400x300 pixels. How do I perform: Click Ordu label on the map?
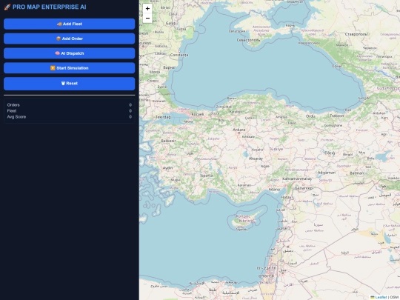(x=310, y=116)
